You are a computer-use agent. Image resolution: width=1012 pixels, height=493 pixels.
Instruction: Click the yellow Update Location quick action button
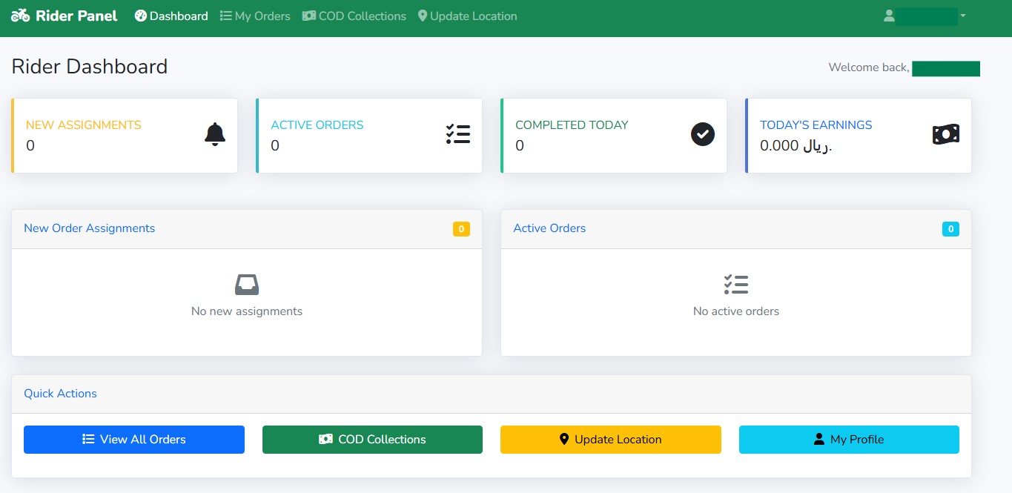click(x=611, y=440)
